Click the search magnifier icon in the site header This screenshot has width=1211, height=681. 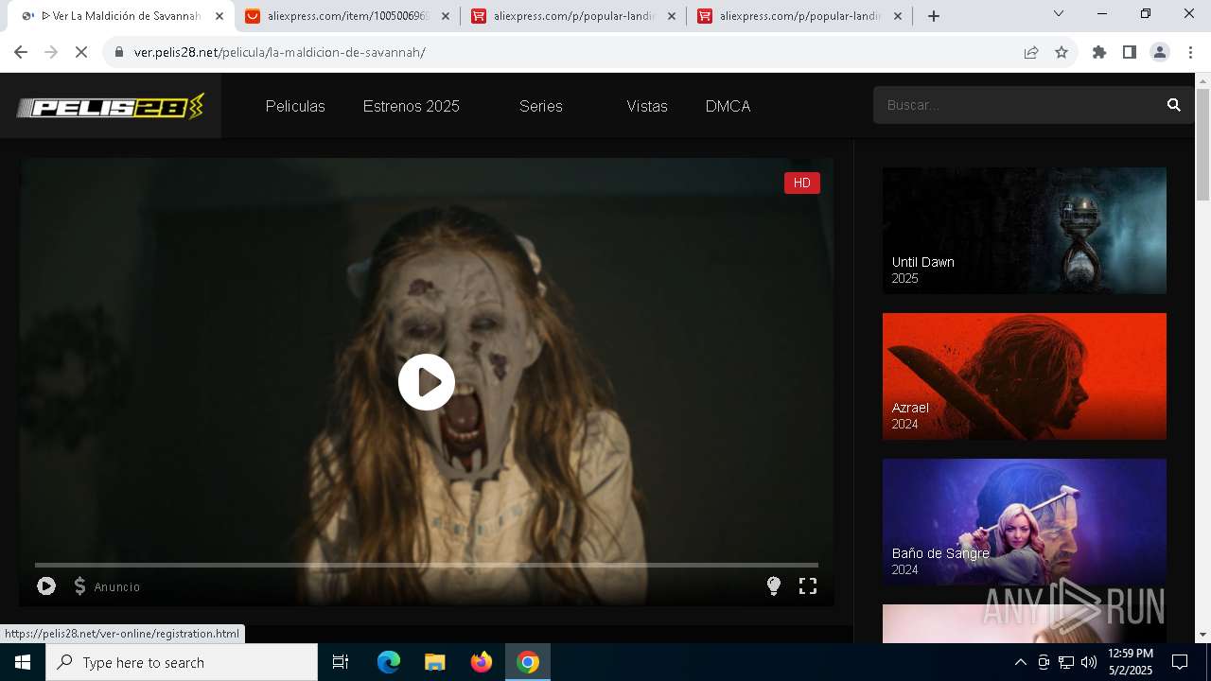pyautogui.click(x=1174, y=105)
